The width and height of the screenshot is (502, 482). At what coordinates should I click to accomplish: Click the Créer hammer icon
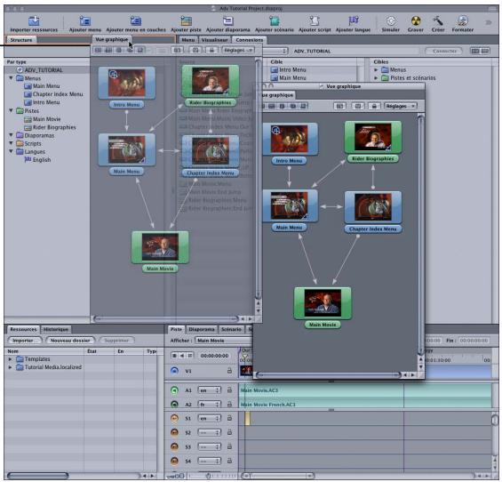point(438,20)
